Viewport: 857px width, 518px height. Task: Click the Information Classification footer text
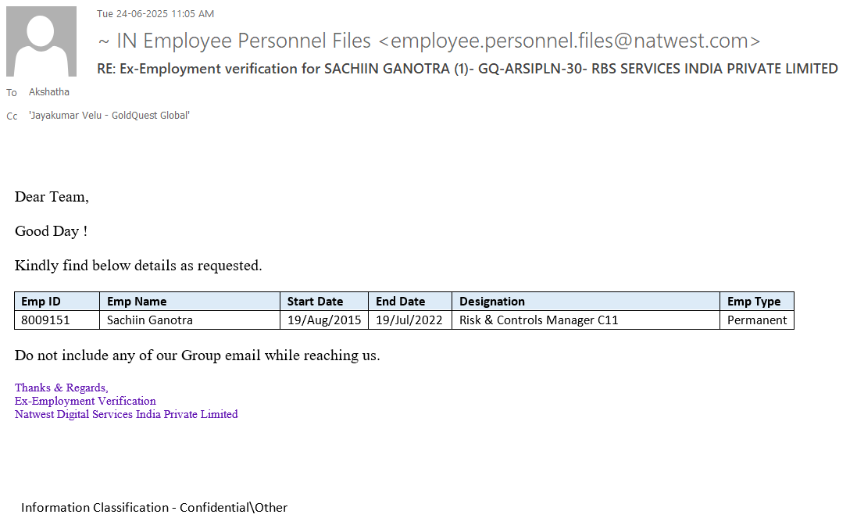pyautogui.click(x=155, y=508)
